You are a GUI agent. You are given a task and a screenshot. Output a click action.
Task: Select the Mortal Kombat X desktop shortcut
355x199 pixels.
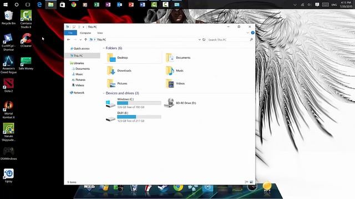tap(9, 109)
